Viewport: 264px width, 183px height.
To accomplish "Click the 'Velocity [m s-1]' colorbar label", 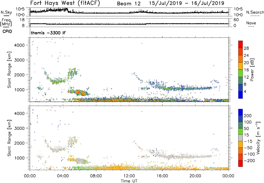I will [258, 138].
